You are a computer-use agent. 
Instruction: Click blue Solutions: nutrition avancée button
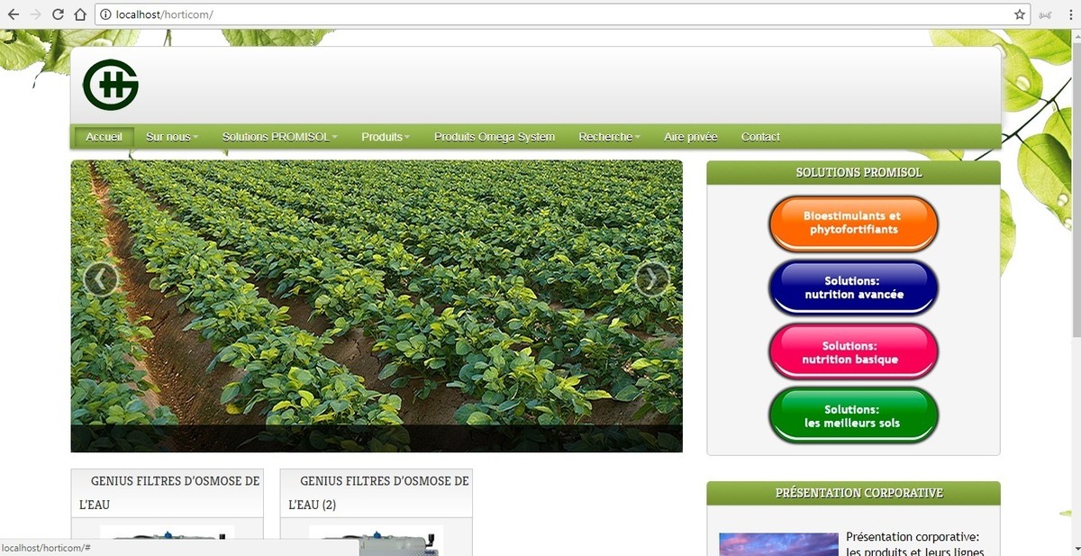(x=854, y=287)
